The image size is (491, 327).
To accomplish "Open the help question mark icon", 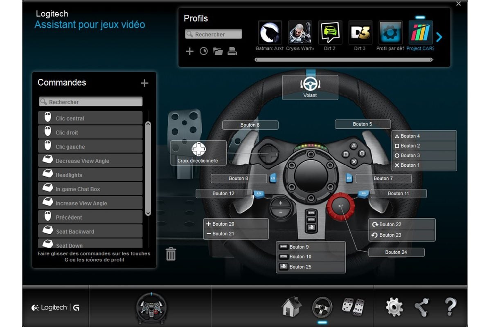I will (x=450, y=307).
